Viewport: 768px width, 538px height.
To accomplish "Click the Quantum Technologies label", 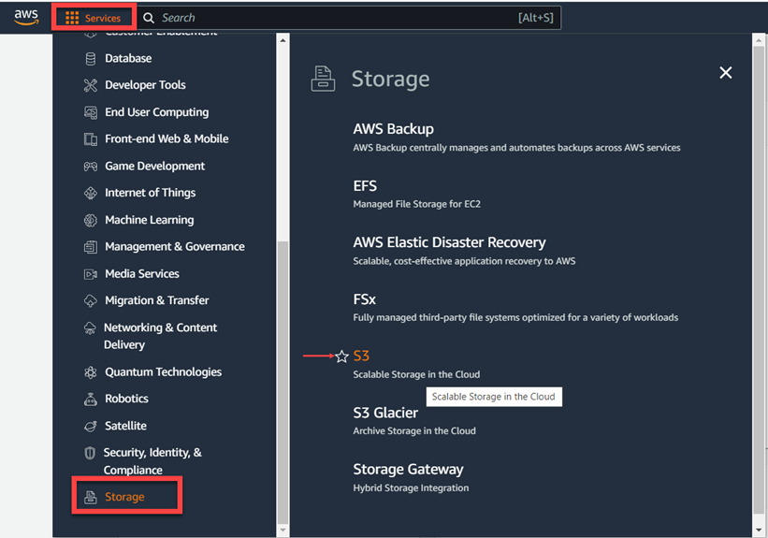I will pos(163,371).
